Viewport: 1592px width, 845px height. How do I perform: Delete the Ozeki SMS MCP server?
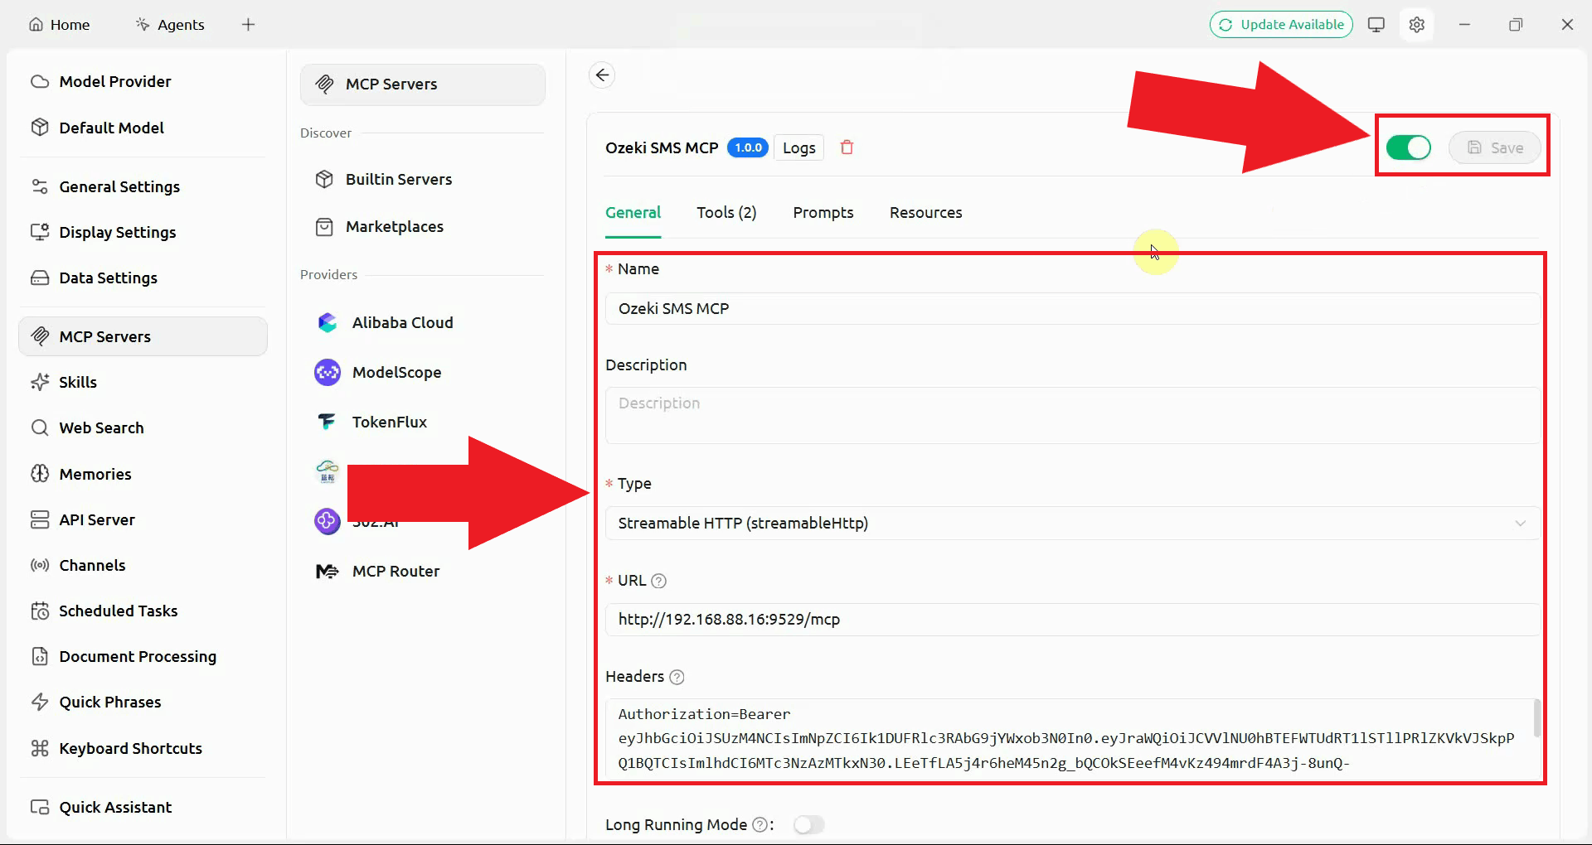[847, 147]
